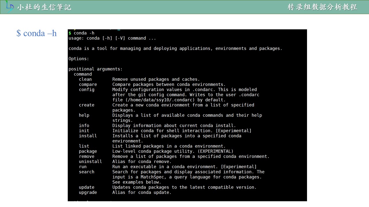Click 'Remove unused packages and caches.' description
The width and height of the screenshot is (369, 207).
coord(156,79)
